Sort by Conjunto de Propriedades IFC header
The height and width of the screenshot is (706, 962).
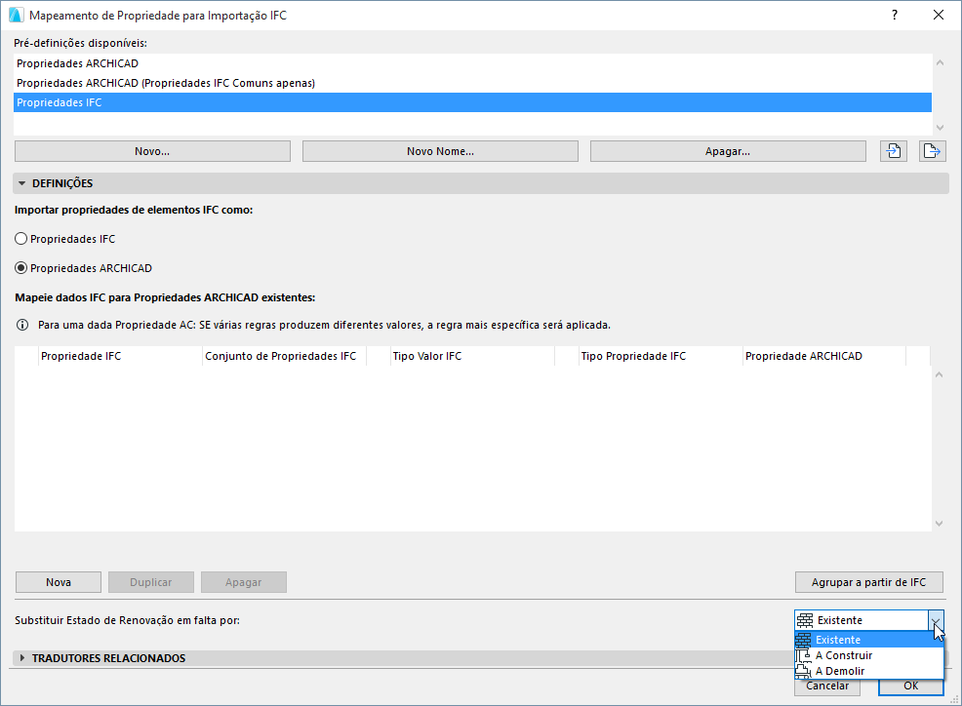click(x=284, y=356)
